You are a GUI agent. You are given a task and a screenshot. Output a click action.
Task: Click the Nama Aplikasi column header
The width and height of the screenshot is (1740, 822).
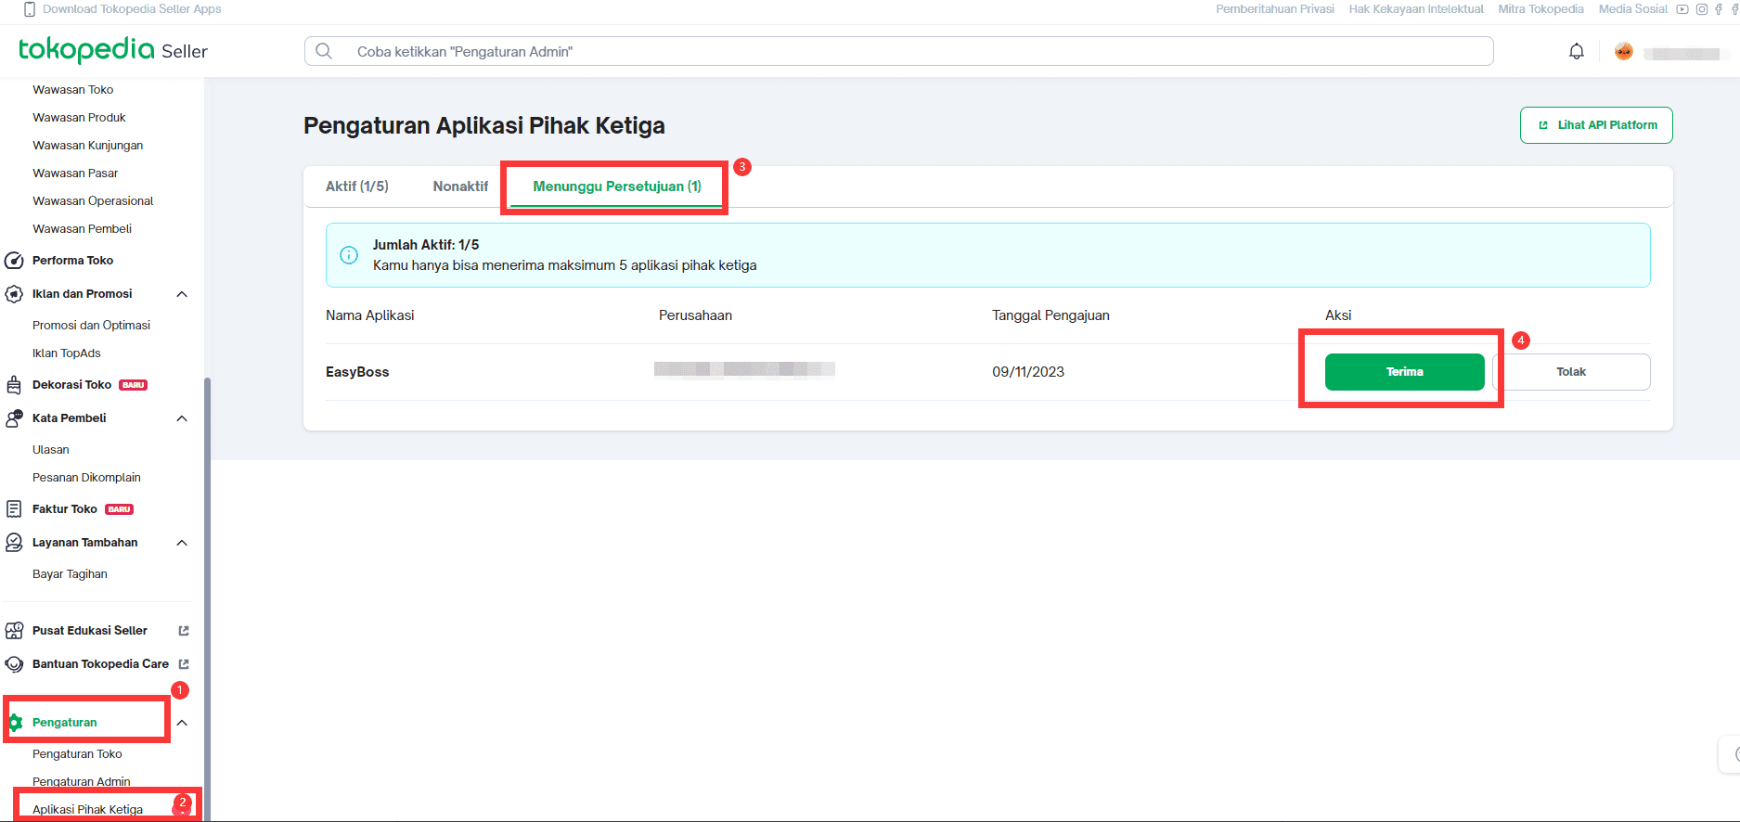click(x=369, y=315)
